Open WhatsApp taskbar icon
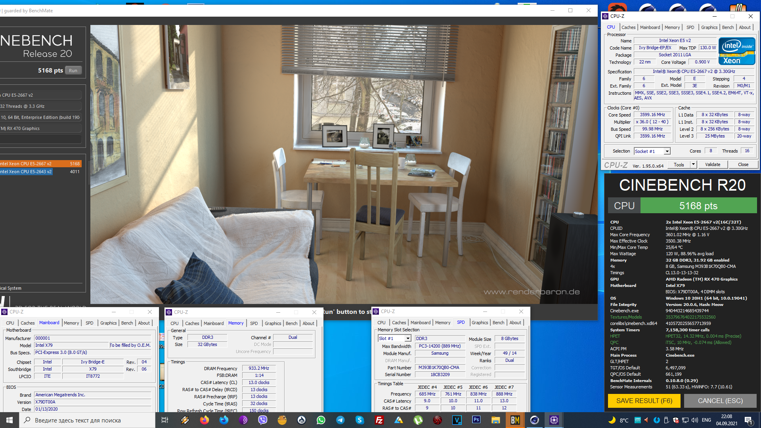The height and width of the screenshot is (428, 761). [321, 420]
